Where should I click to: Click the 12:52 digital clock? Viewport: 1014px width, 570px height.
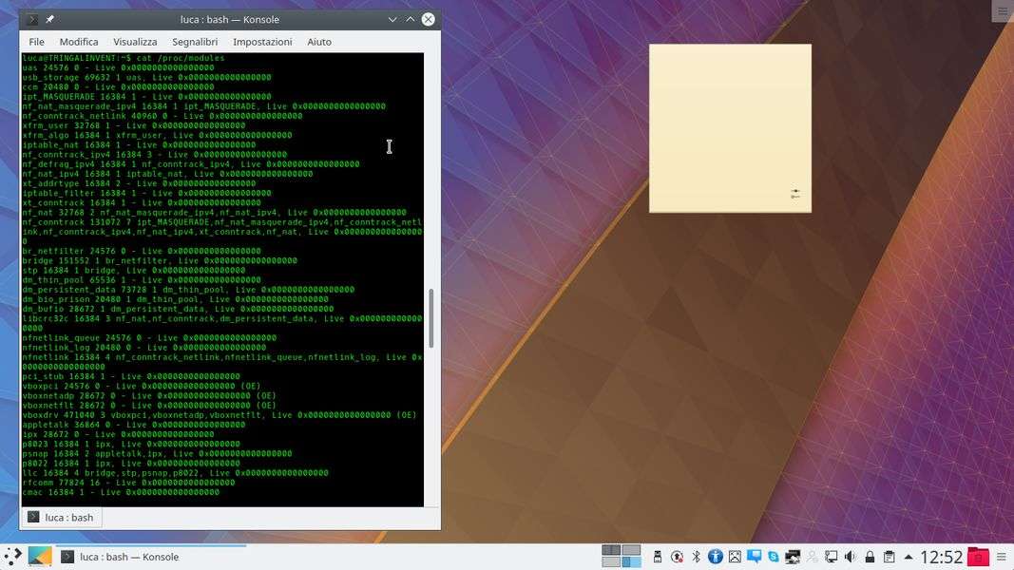(941, 557)
